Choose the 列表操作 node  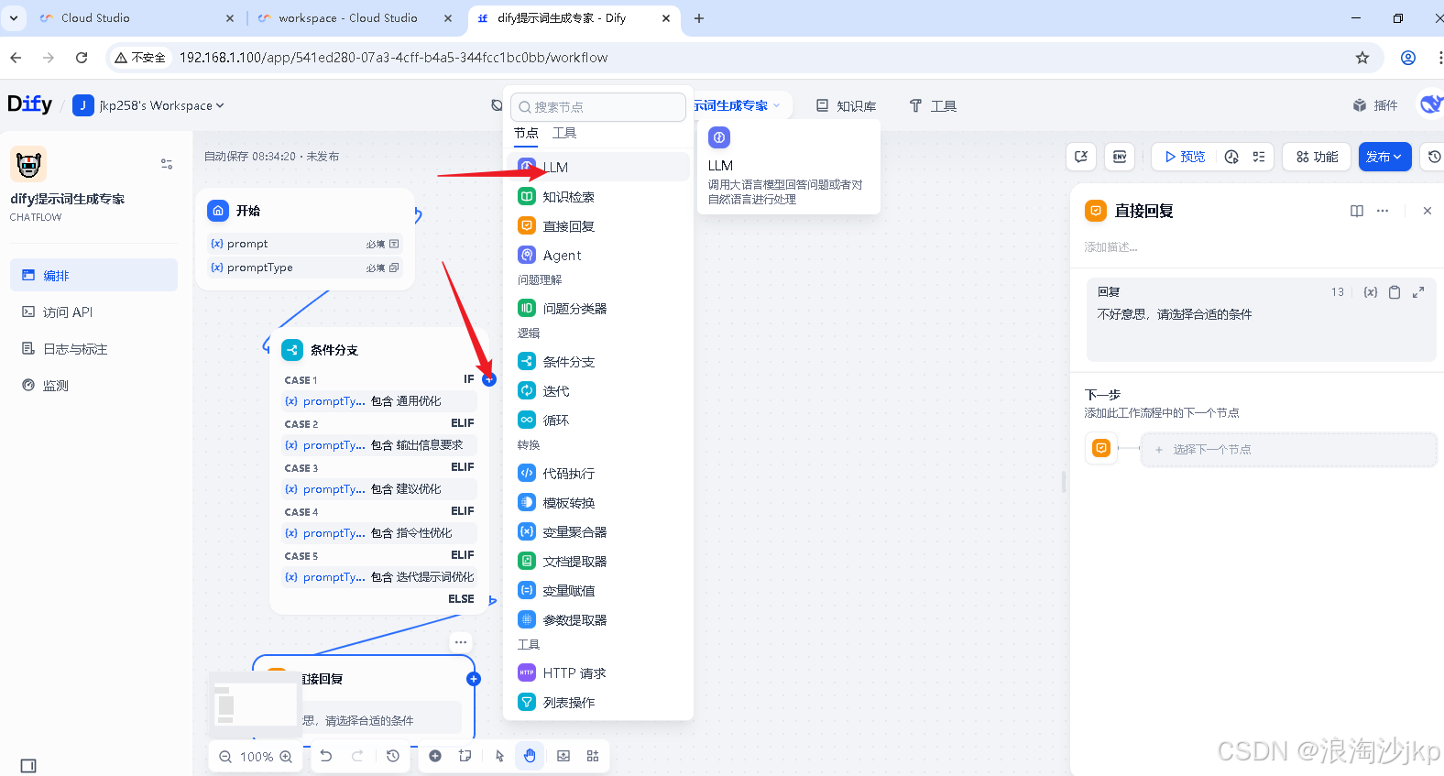pyautogui.click(x=597, y=702)
